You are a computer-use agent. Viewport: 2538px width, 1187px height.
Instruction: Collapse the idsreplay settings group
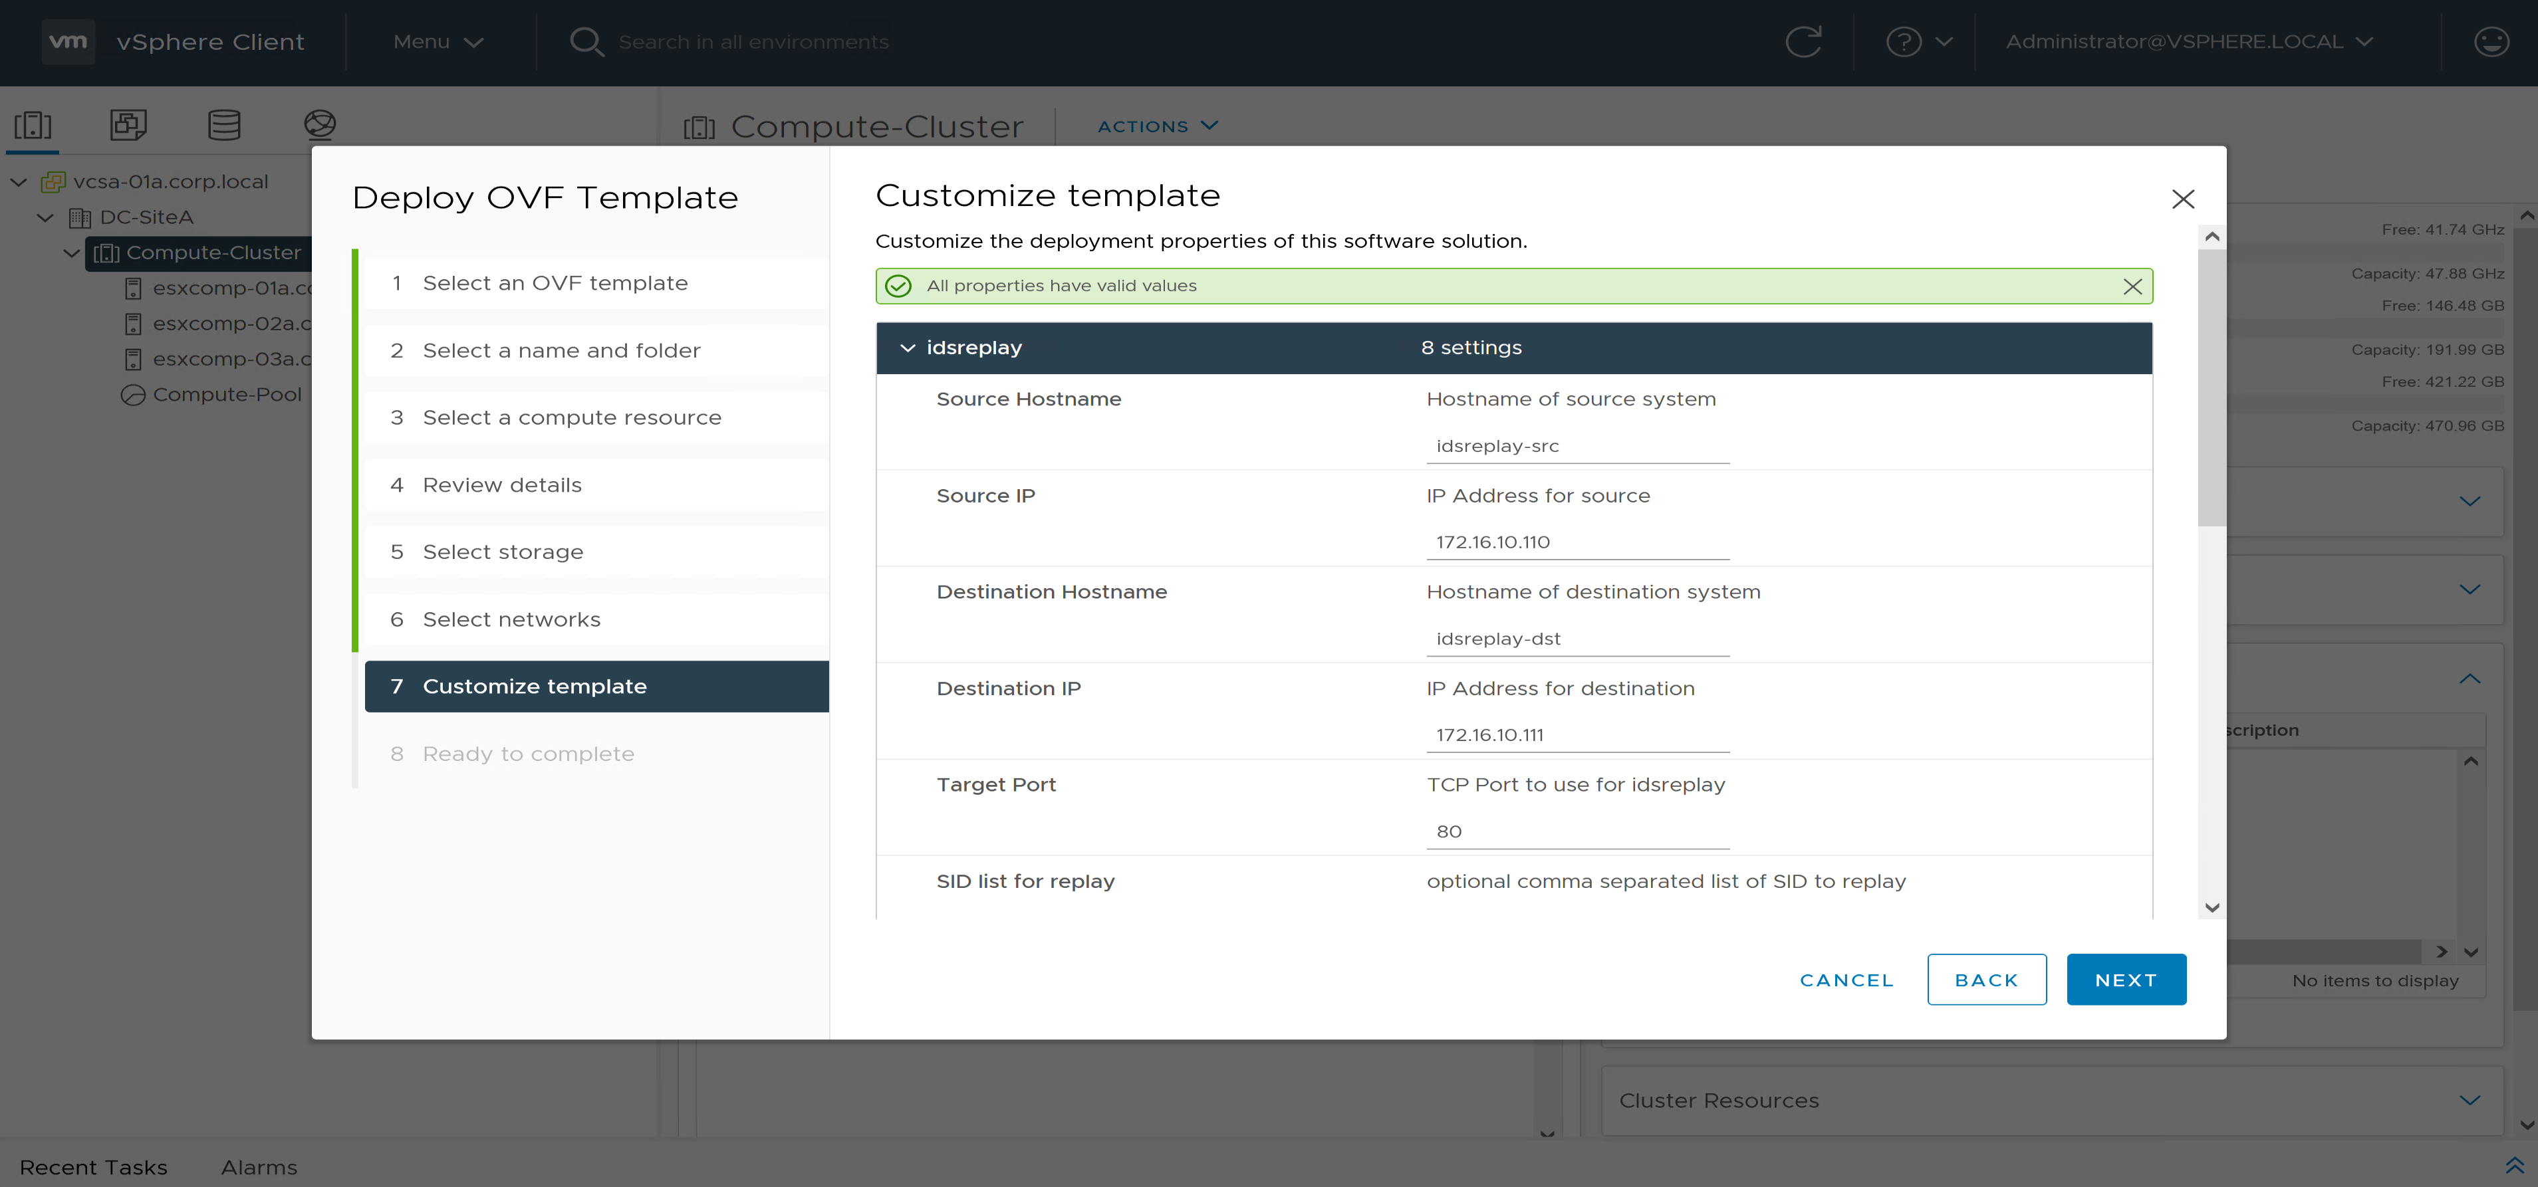click(908, 349)
